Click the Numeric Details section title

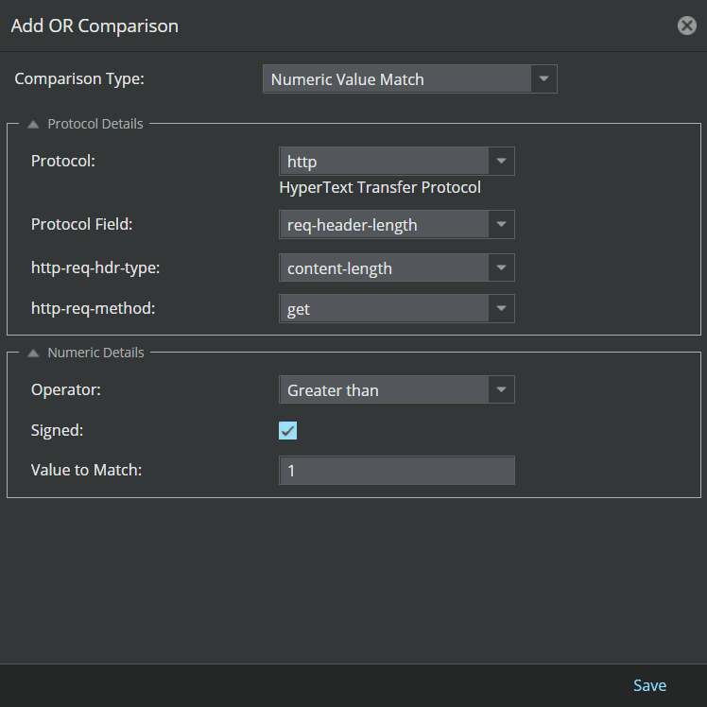tap(95, 353)
